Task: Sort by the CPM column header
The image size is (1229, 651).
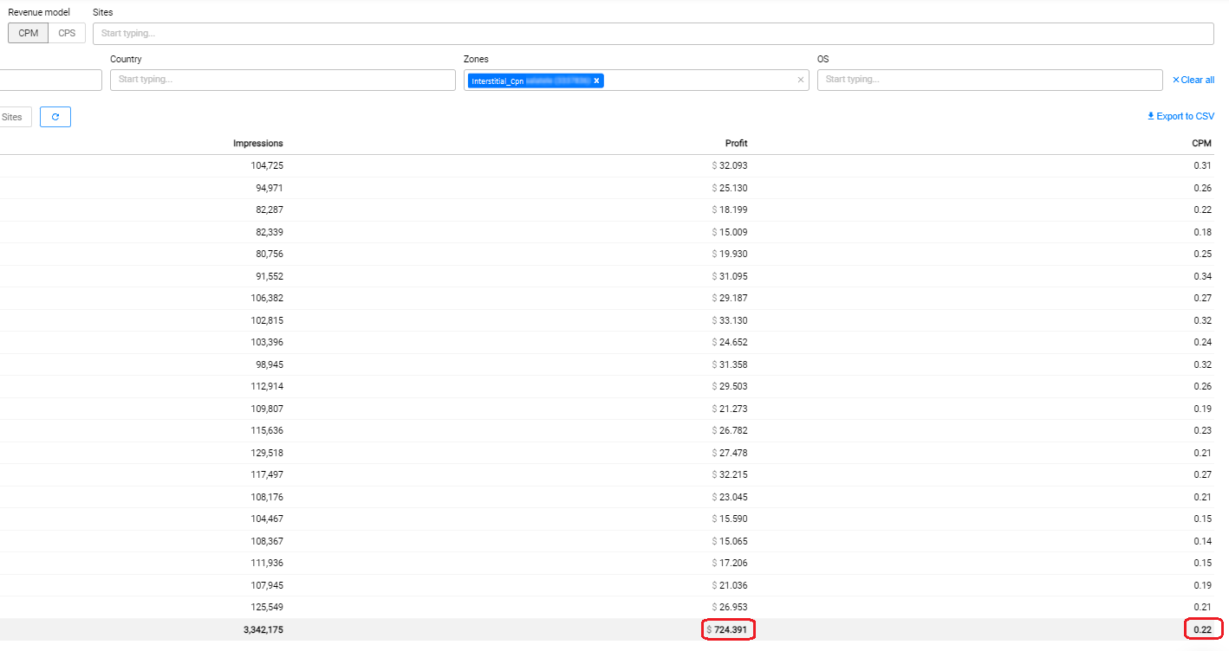Action: [x=1201, y=144]
